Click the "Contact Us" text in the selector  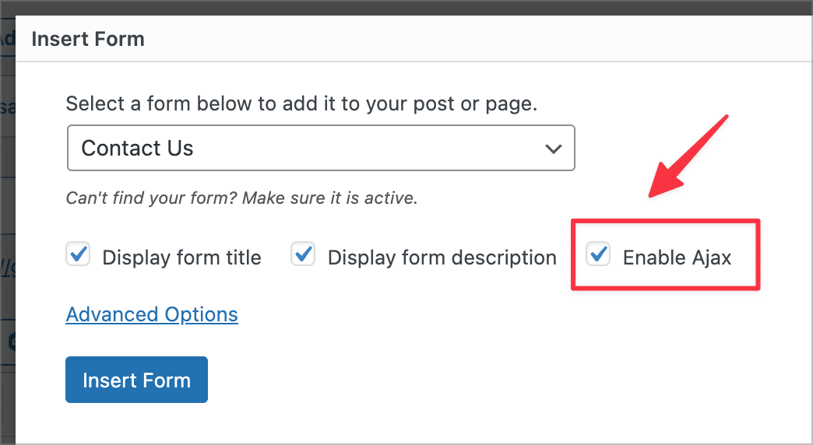137,148
